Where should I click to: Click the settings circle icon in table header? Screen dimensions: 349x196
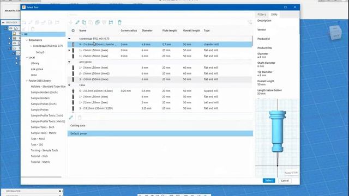(73, 30)
